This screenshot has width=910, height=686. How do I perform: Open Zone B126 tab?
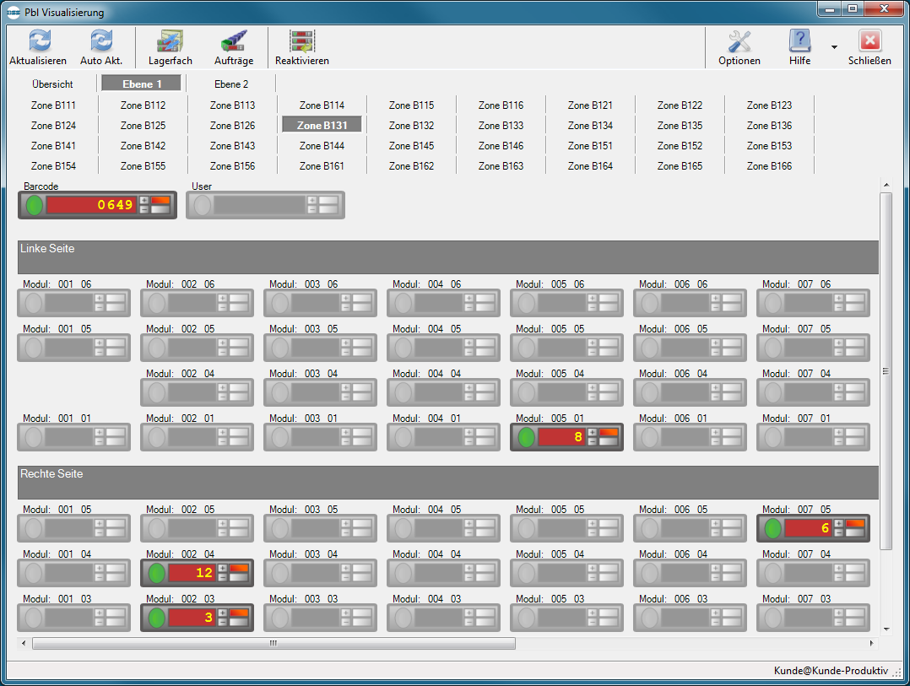click(232, 125)
